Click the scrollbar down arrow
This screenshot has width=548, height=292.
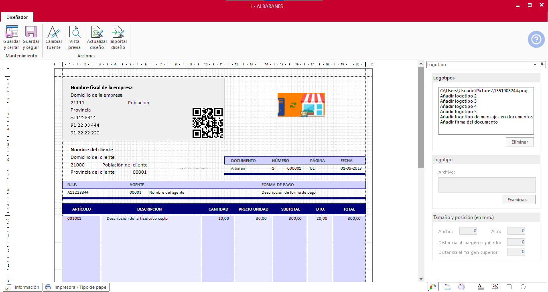[x=421, y=278]
